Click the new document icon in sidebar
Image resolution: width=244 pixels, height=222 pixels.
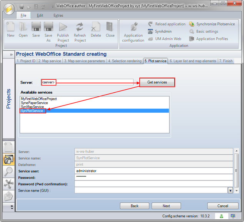(x=8, y=147)
